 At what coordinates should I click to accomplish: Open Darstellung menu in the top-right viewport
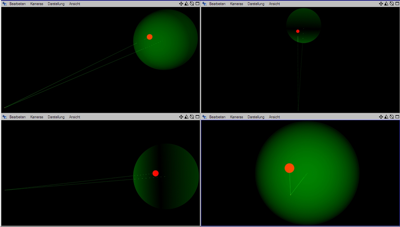256,4
